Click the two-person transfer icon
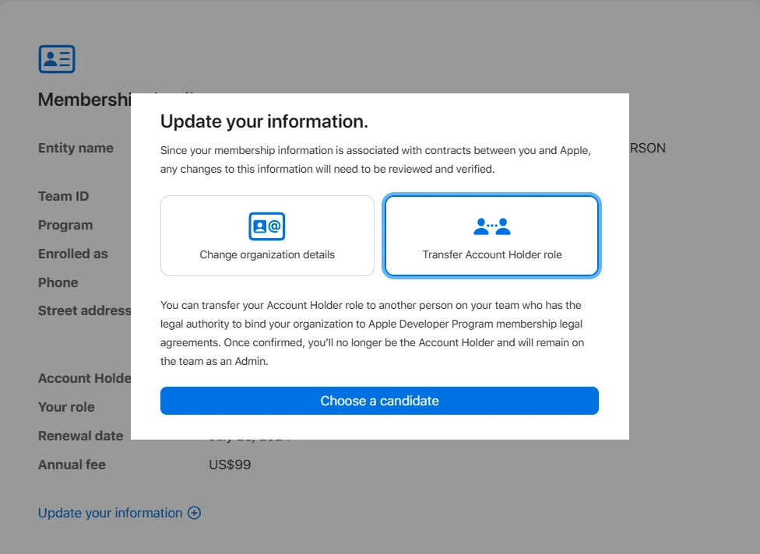This screenshot has height=554, width=760. pyautogui.click(x=491, y=226)
